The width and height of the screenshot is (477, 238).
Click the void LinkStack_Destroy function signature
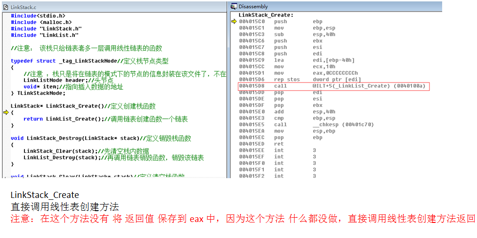coord(101,139)
